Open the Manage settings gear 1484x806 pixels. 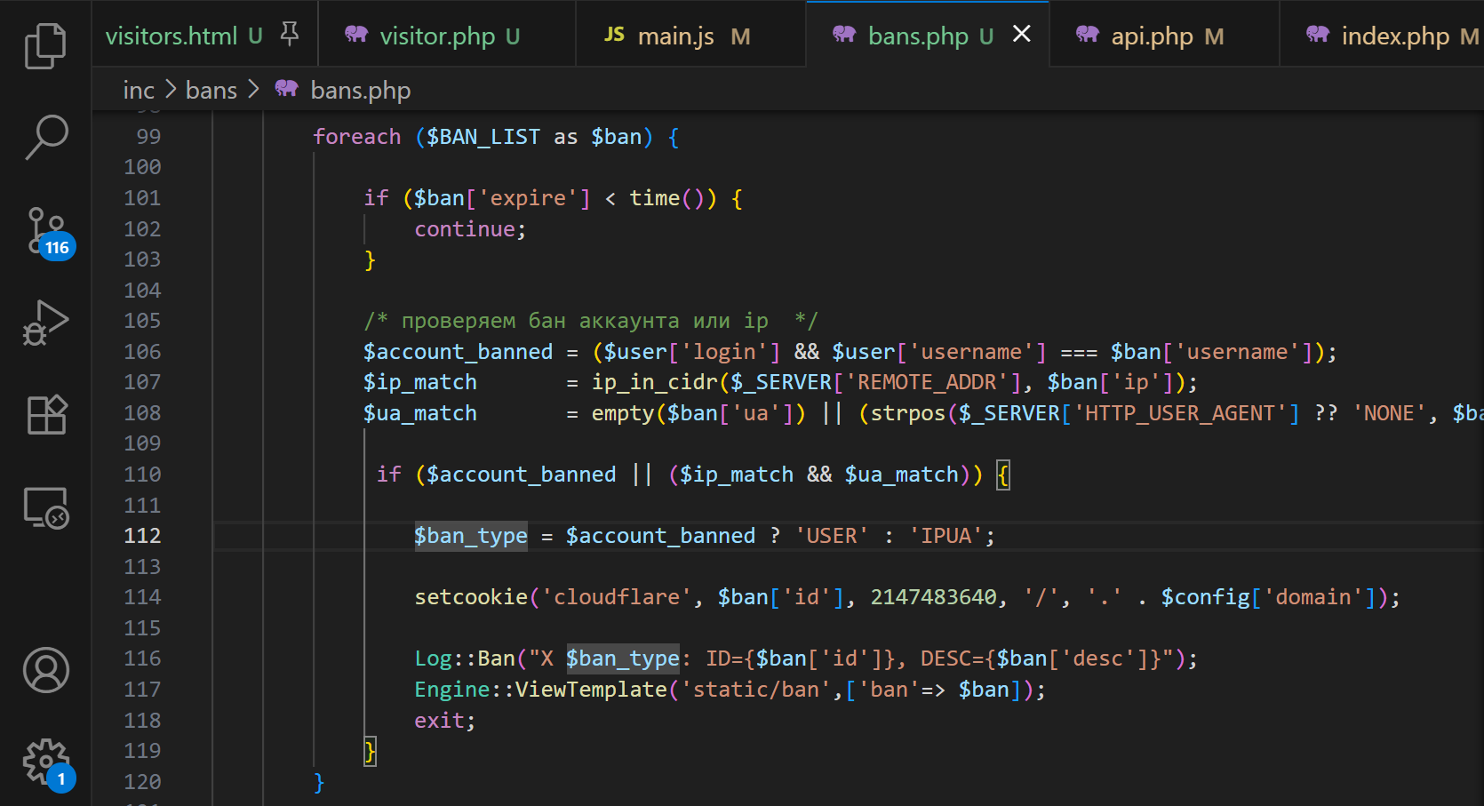[x=45, y=762]
